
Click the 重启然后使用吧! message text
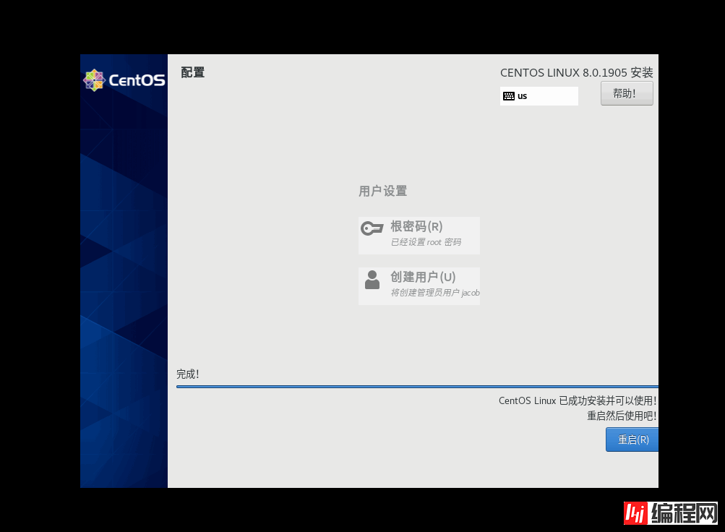click(621, 416)
